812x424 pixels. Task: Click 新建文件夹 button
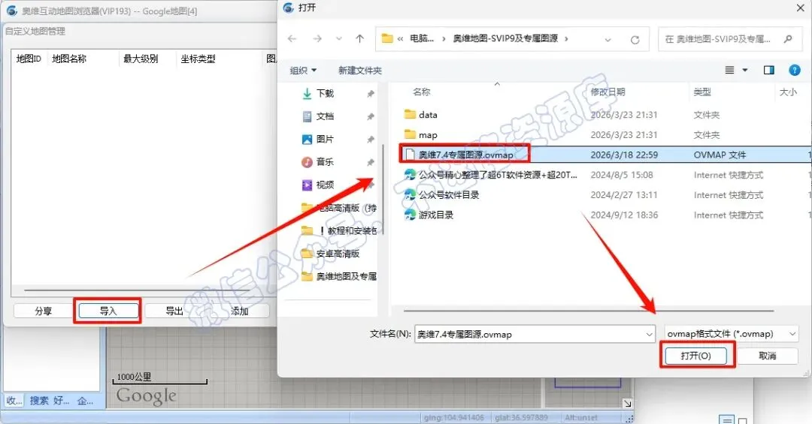pyautogui.click(x=360, y=71)
